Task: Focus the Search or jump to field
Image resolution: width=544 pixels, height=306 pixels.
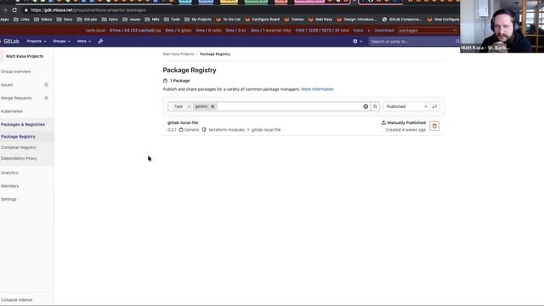Action: point(414,42)
